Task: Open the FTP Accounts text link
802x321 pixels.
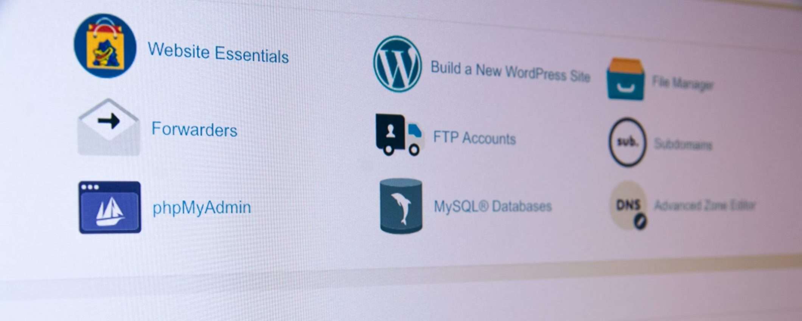Action: (x=474, y=138)
